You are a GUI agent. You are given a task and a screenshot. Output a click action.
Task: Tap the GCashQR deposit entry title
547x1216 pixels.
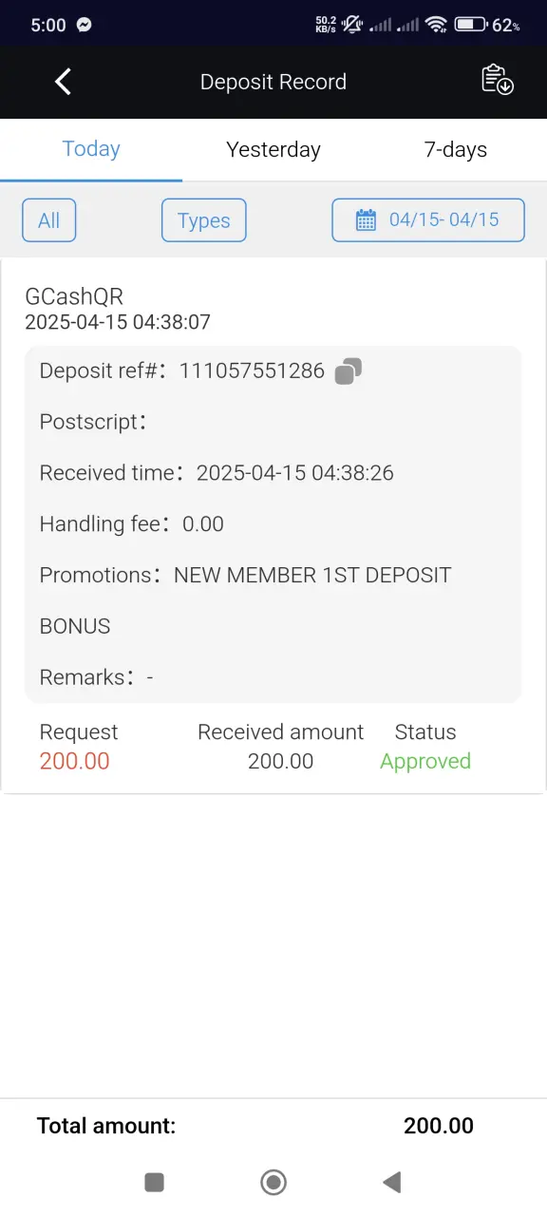pyautogui.click(x=74, y=296)
